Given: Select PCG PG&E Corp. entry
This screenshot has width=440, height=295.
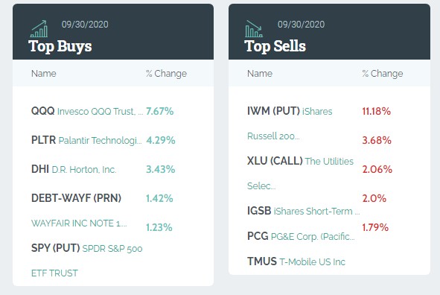Looking at the screenshot, I should 301,236.
